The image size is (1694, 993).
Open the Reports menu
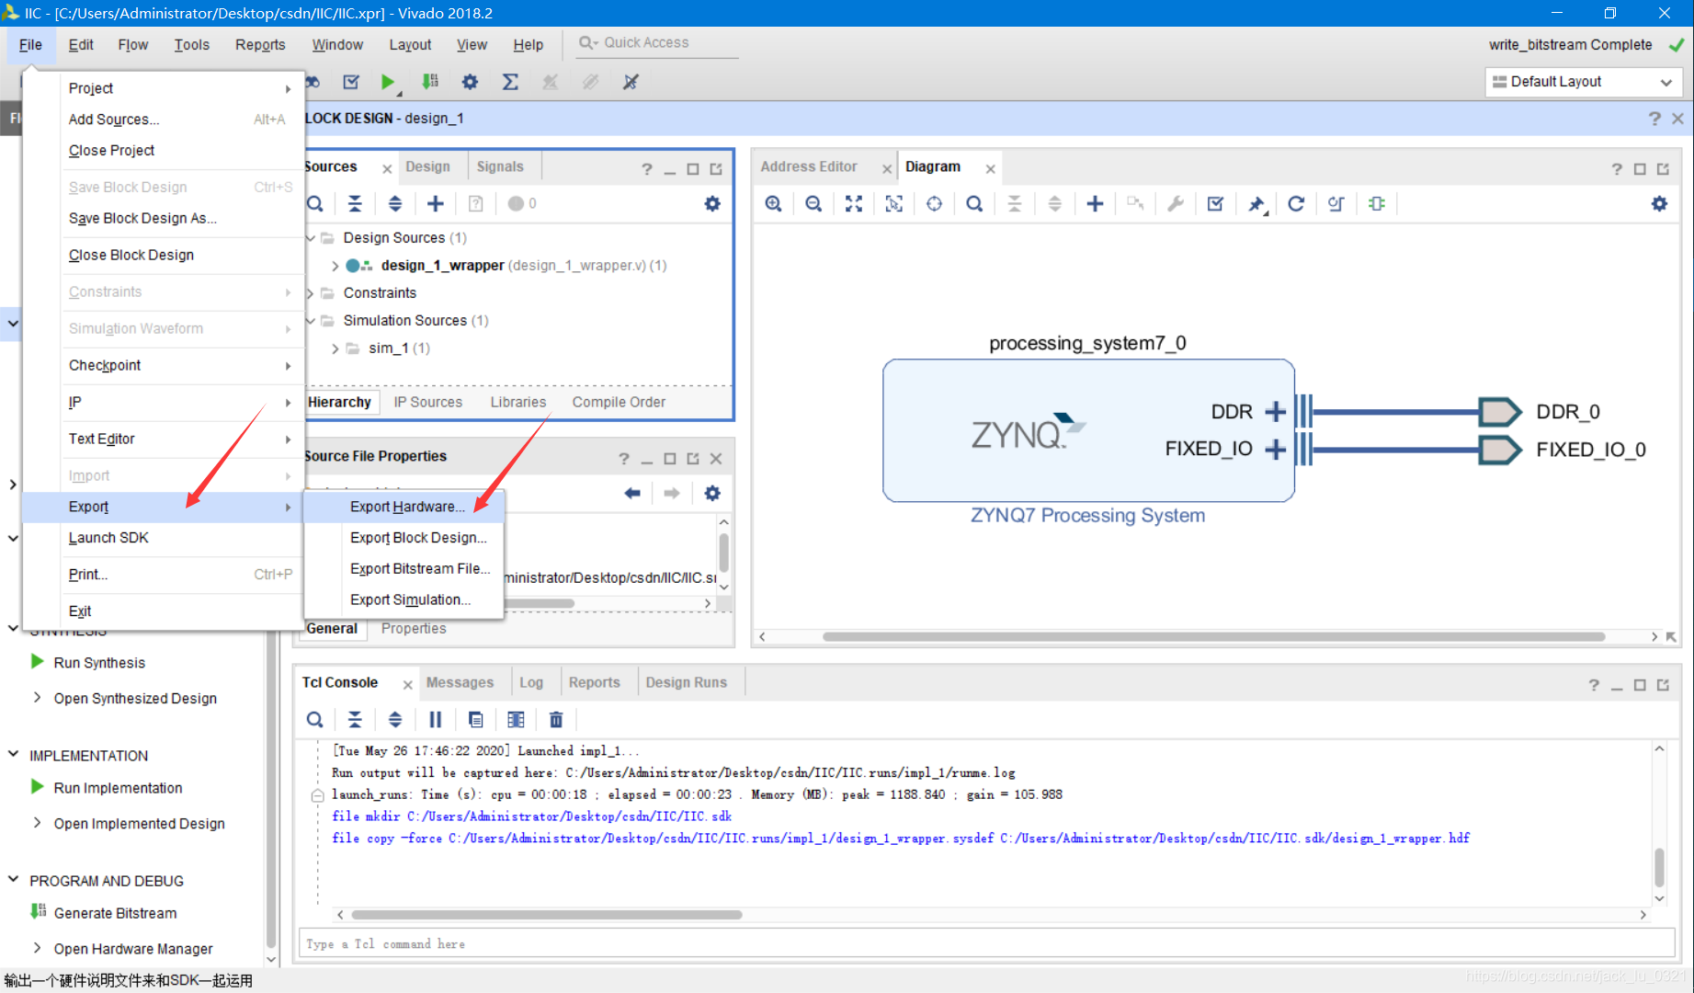tap(260, 44)
